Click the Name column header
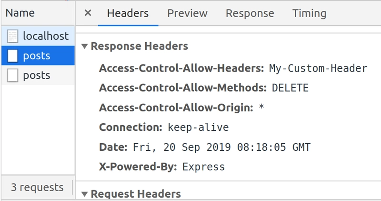Screen dimensions: 381x201 (x=20, y=13)
